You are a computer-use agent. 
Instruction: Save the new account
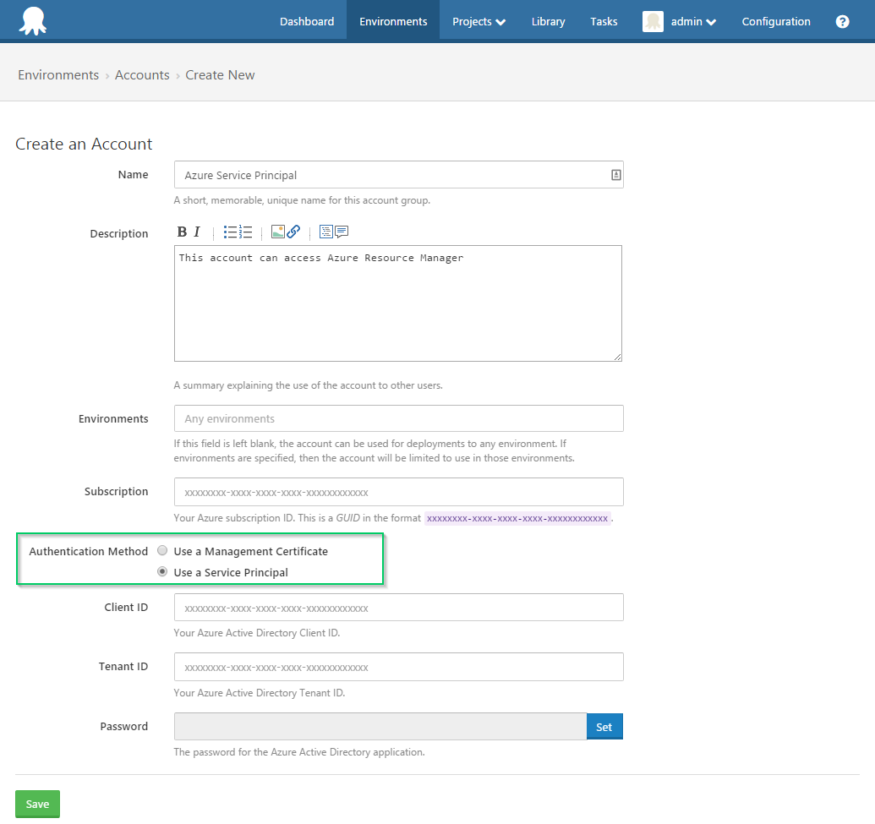[x=37, y=804]
